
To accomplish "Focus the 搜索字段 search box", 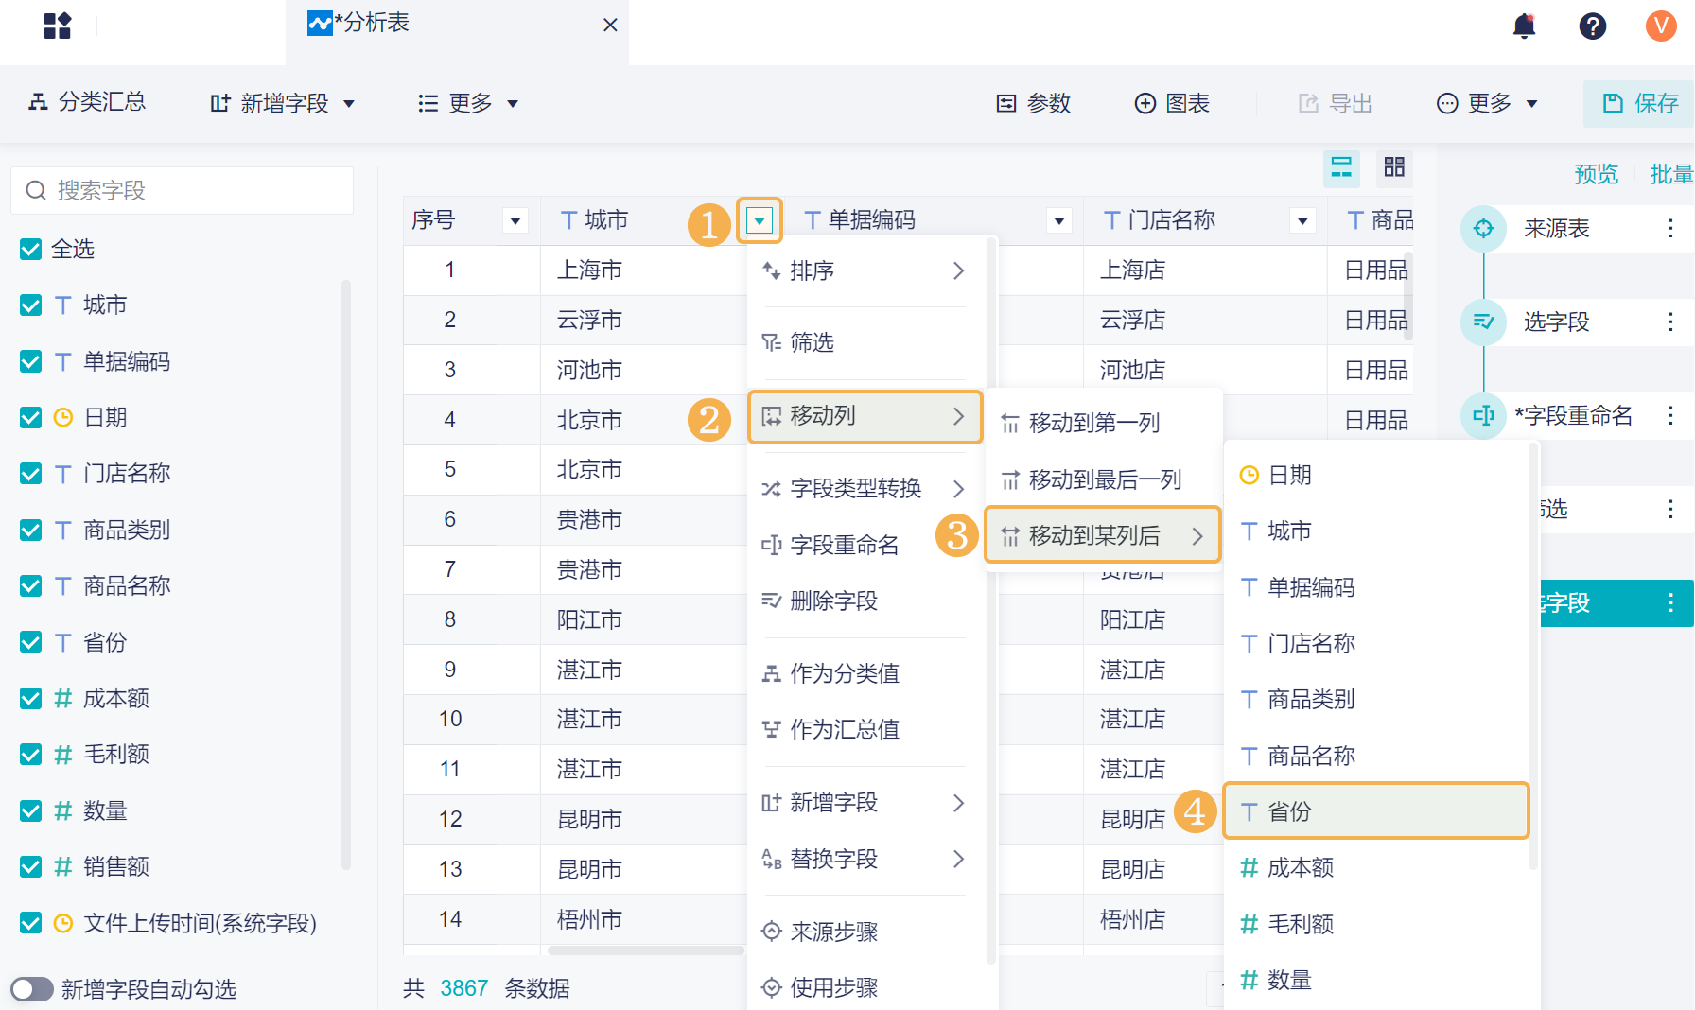I will 183,190.
